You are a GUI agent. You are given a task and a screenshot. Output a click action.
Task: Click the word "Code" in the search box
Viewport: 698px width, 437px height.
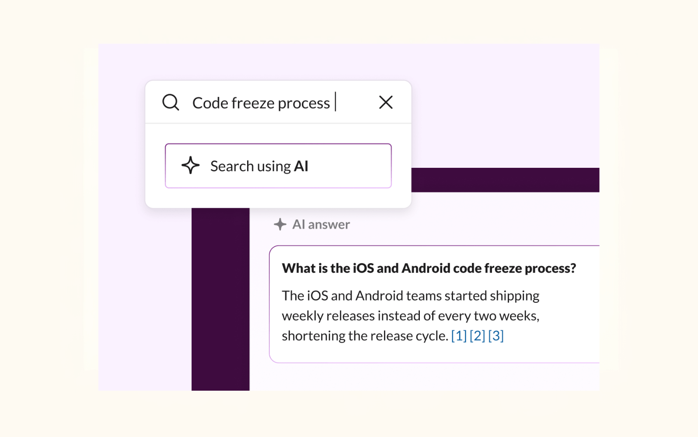pyautogui.click(x=210, y=103)
